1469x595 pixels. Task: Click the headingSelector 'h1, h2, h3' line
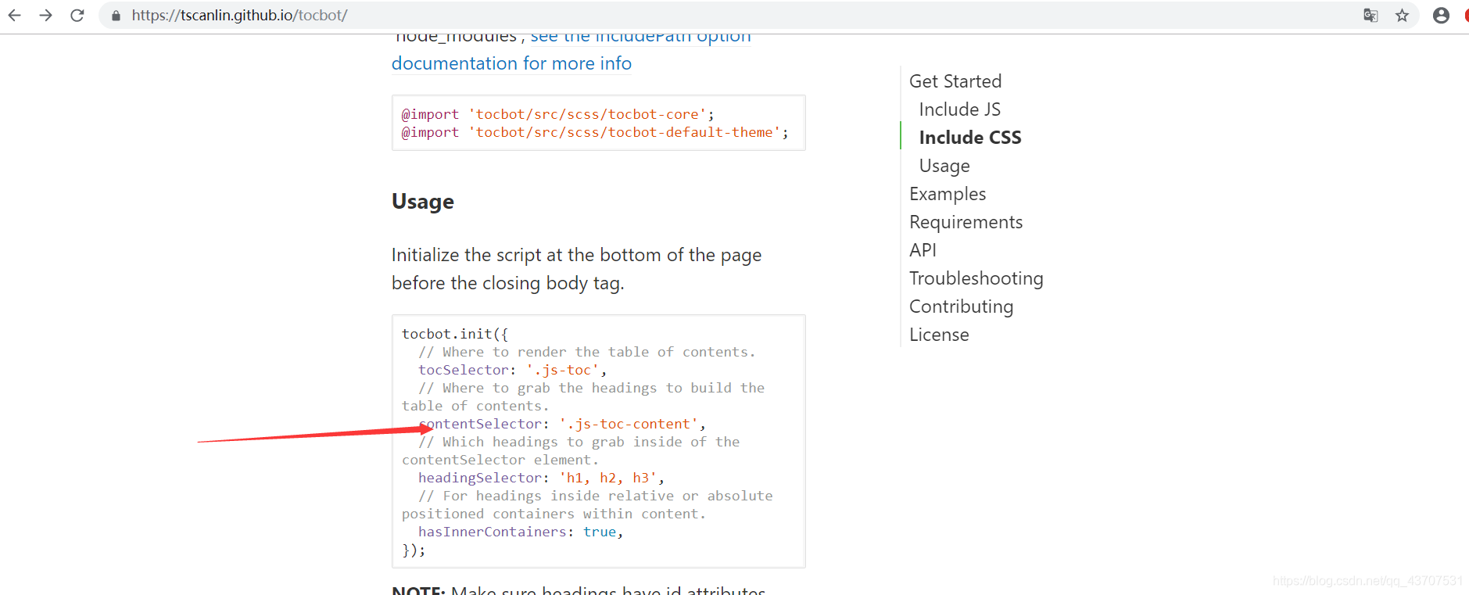tap(541, 478)
